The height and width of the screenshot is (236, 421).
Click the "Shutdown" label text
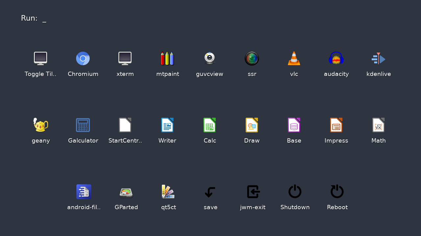coord(295,207)
